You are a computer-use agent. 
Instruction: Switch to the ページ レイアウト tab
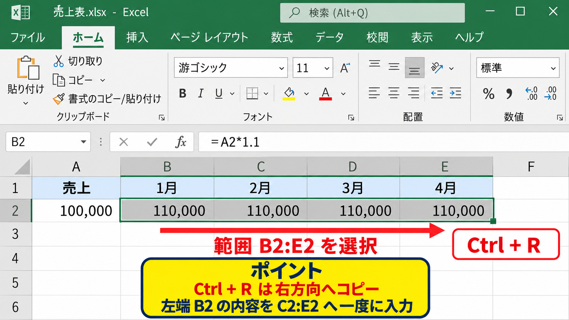pyautogui.click(x=209, y=37)
